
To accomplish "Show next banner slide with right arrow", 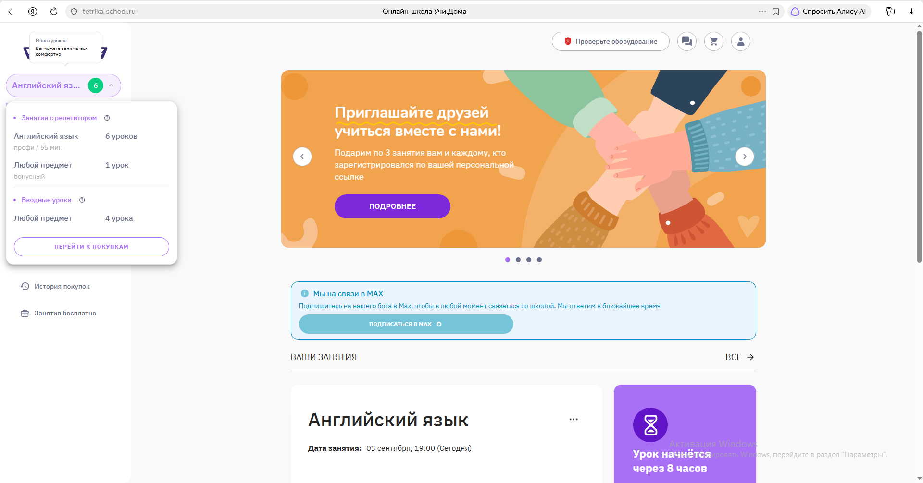I will (x=745, y=157).
